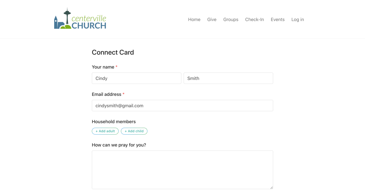Focus the first name field containing Cindy
365x196 pixels.
pyautogui.click(x=137, y=78)
